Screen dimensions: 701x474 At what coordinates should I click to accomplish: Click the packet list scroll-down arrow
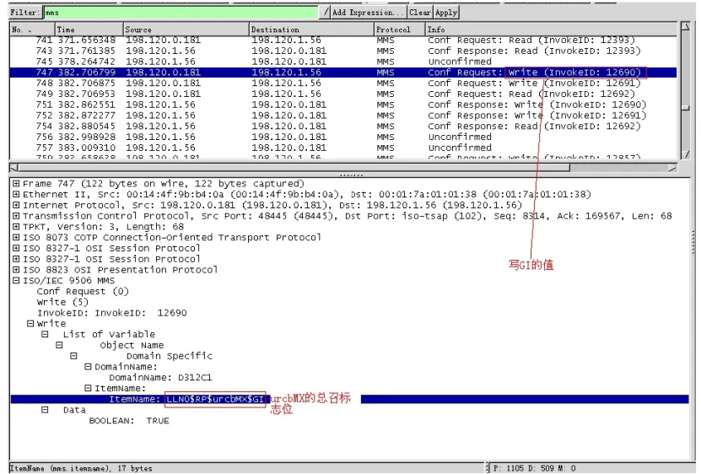point(685,156)
